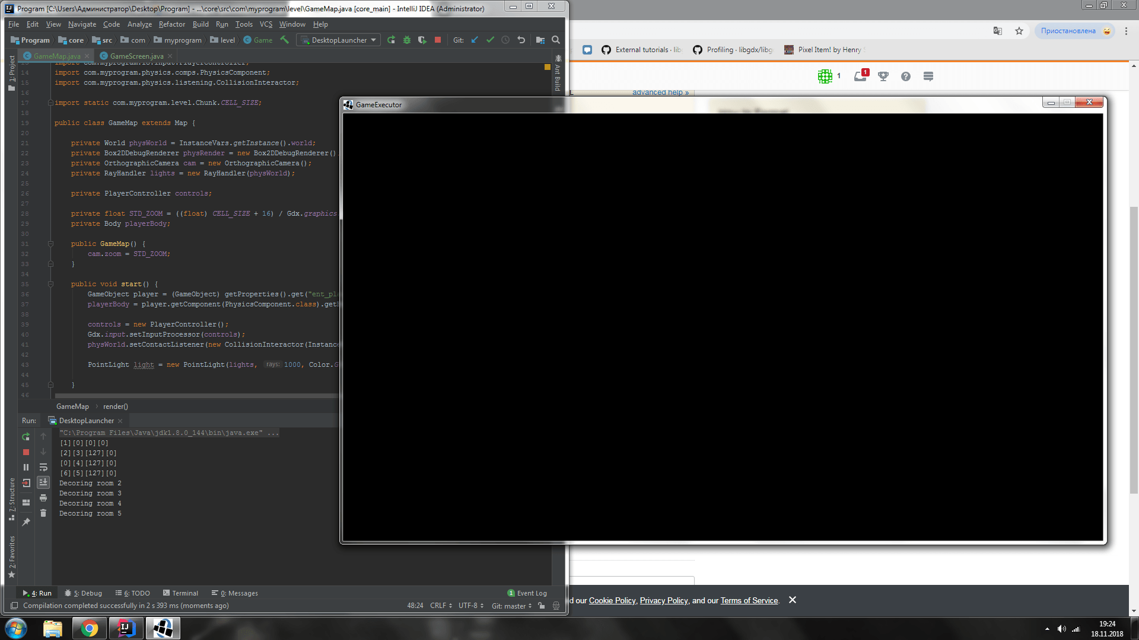
Task: Stop the running process from the main toolbar
Action: (438, 40)
